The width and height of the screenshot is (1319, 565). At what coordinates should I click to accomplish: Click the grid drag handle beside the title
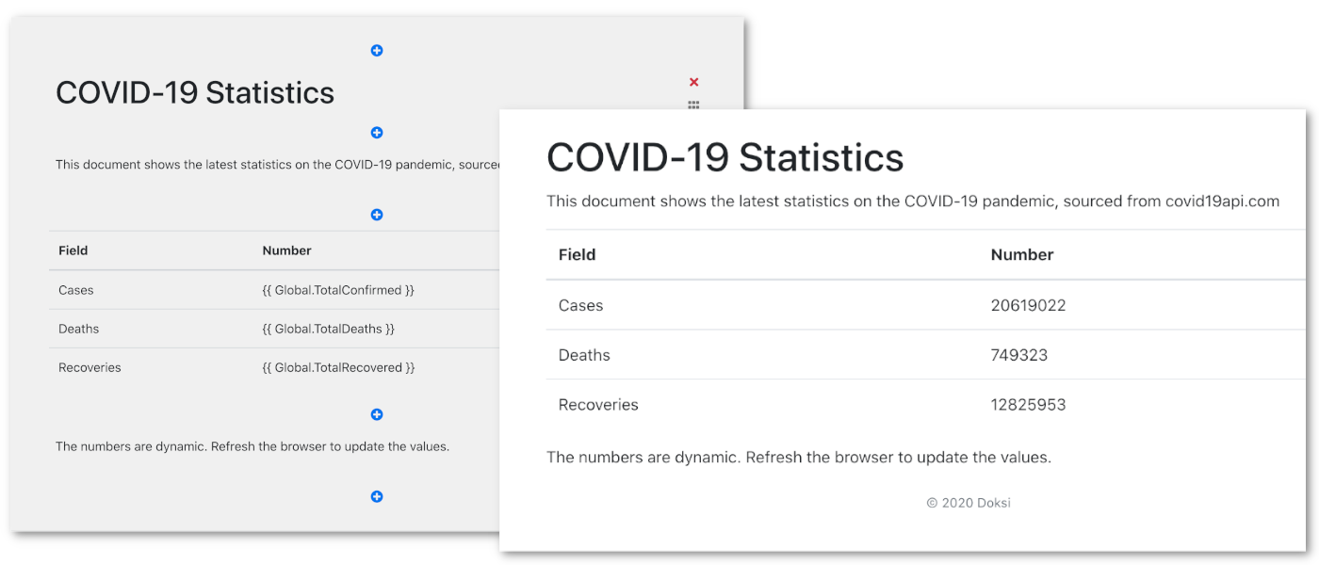tap(693, 105)
